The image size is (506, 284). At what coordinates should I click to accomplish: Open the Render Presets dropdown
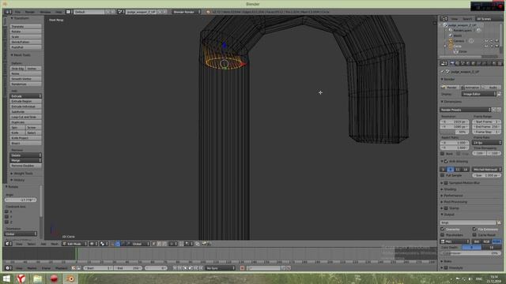click(x=466, y=110)
